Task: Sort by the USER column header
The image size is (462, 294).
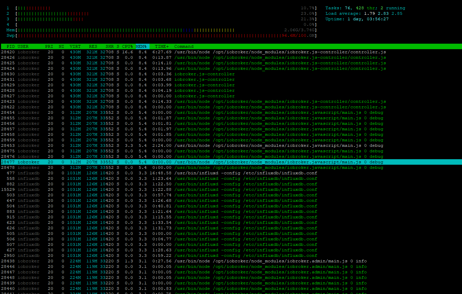Action: (x=23, y=46)
